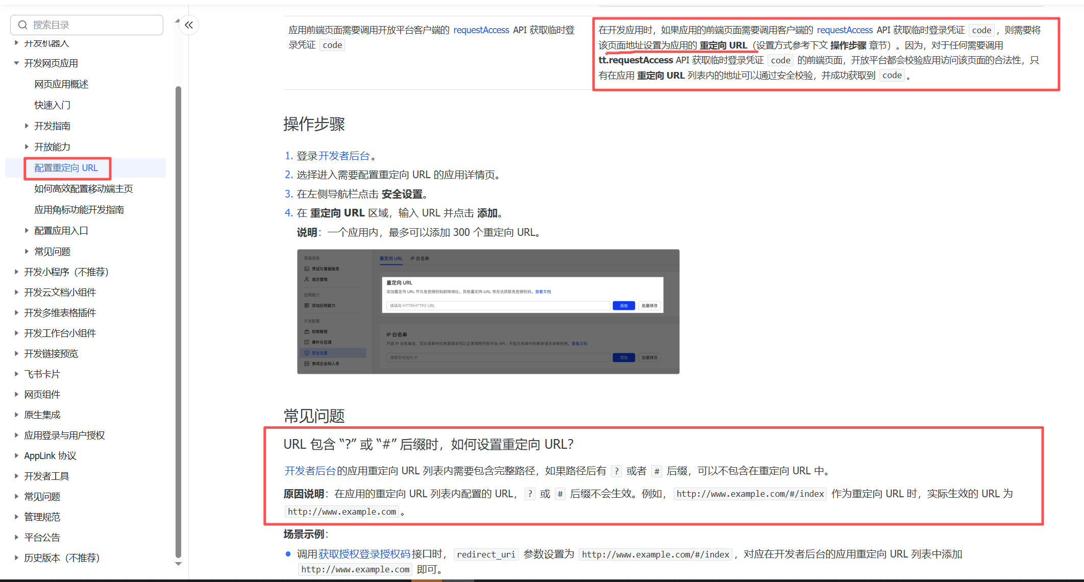Open 网页应用概述 page
The width and height of the screenshot is (1084, 582).
click(x=61, y=84)
